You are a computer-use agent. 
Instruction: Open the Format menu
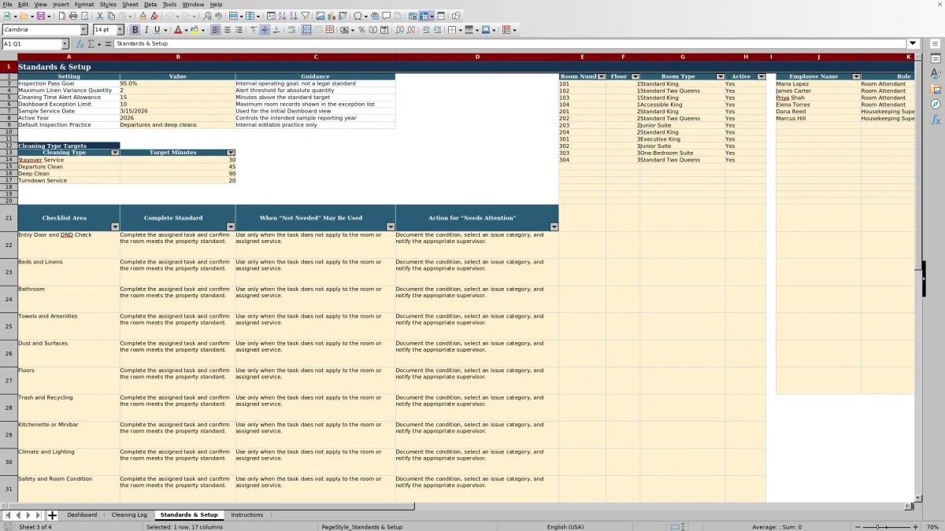click(84, 5)
